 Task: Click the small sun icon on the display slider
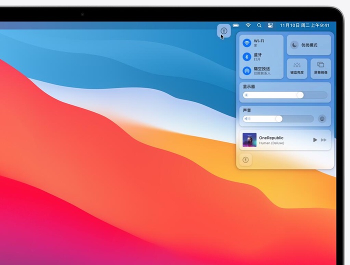pyautogui.click(x=246, y=95)
